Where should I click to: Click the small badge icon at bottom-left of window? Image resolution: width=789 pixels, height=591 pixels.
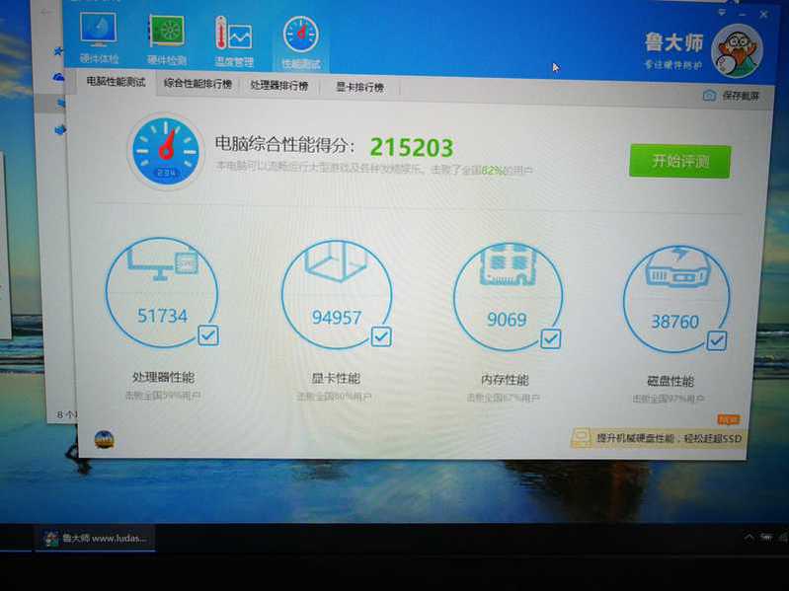[104, 439]
